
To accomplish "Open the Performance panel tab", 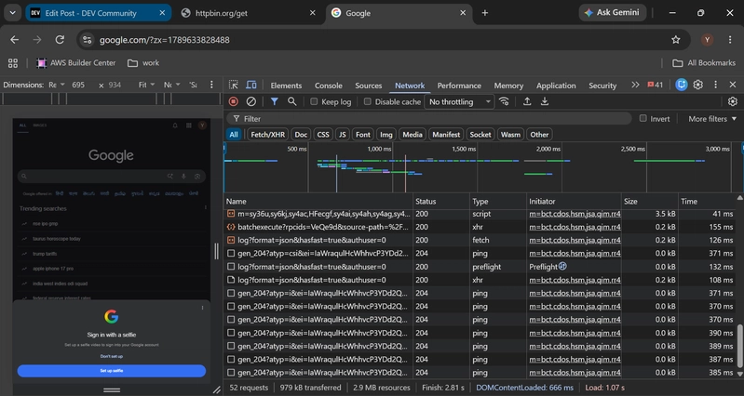I will (x=459, y=86).
